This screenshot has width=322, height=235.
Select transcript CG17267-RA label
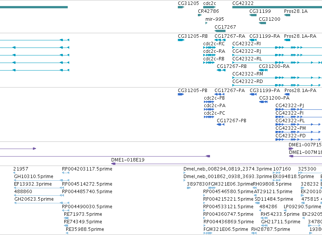(x=230, y=36)
